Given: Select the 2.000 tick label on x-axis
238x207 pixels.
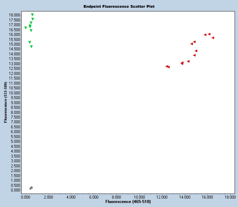Looking at the screenshot, I should (48, 197).
